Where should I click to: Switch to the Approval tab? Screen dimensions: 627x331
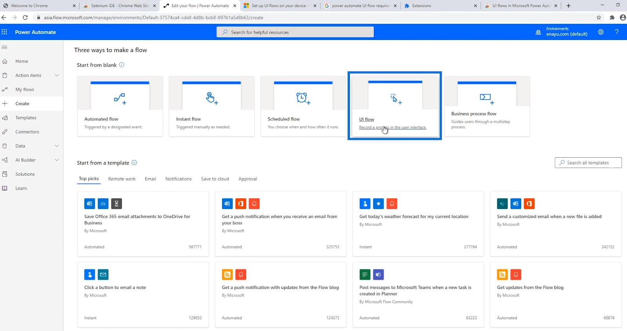point(248,179)
